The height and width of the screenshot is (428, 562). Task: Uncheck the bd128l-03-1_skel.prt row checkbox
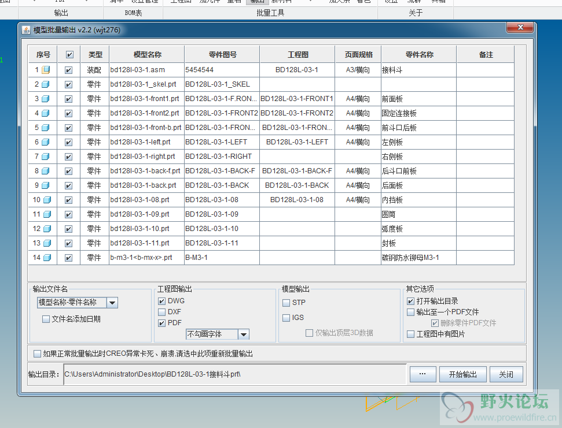(x=68, y=84)
